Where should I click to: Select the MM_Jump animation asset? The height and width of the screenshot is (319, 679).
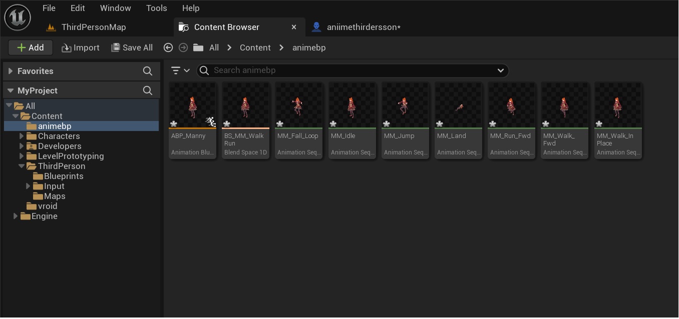(405, 120)
